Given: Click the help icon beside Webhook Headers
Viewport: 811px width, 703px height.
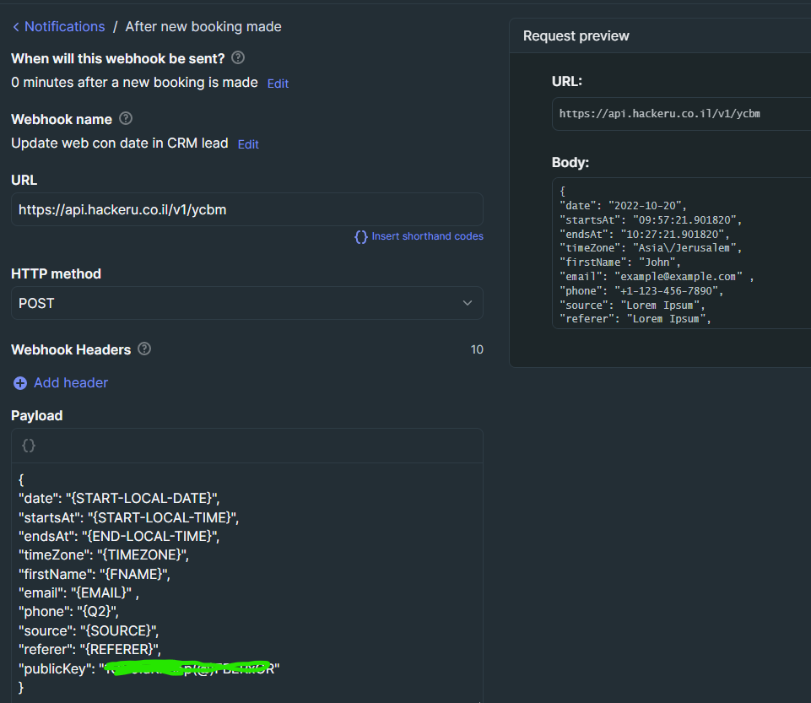Looking at the screenshot, I should [144, 349].
